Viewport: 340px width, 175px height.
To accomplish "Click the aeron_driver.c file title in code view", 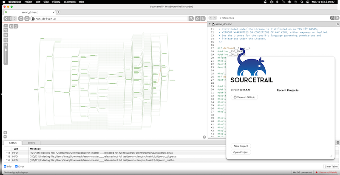I will (224, 24).
